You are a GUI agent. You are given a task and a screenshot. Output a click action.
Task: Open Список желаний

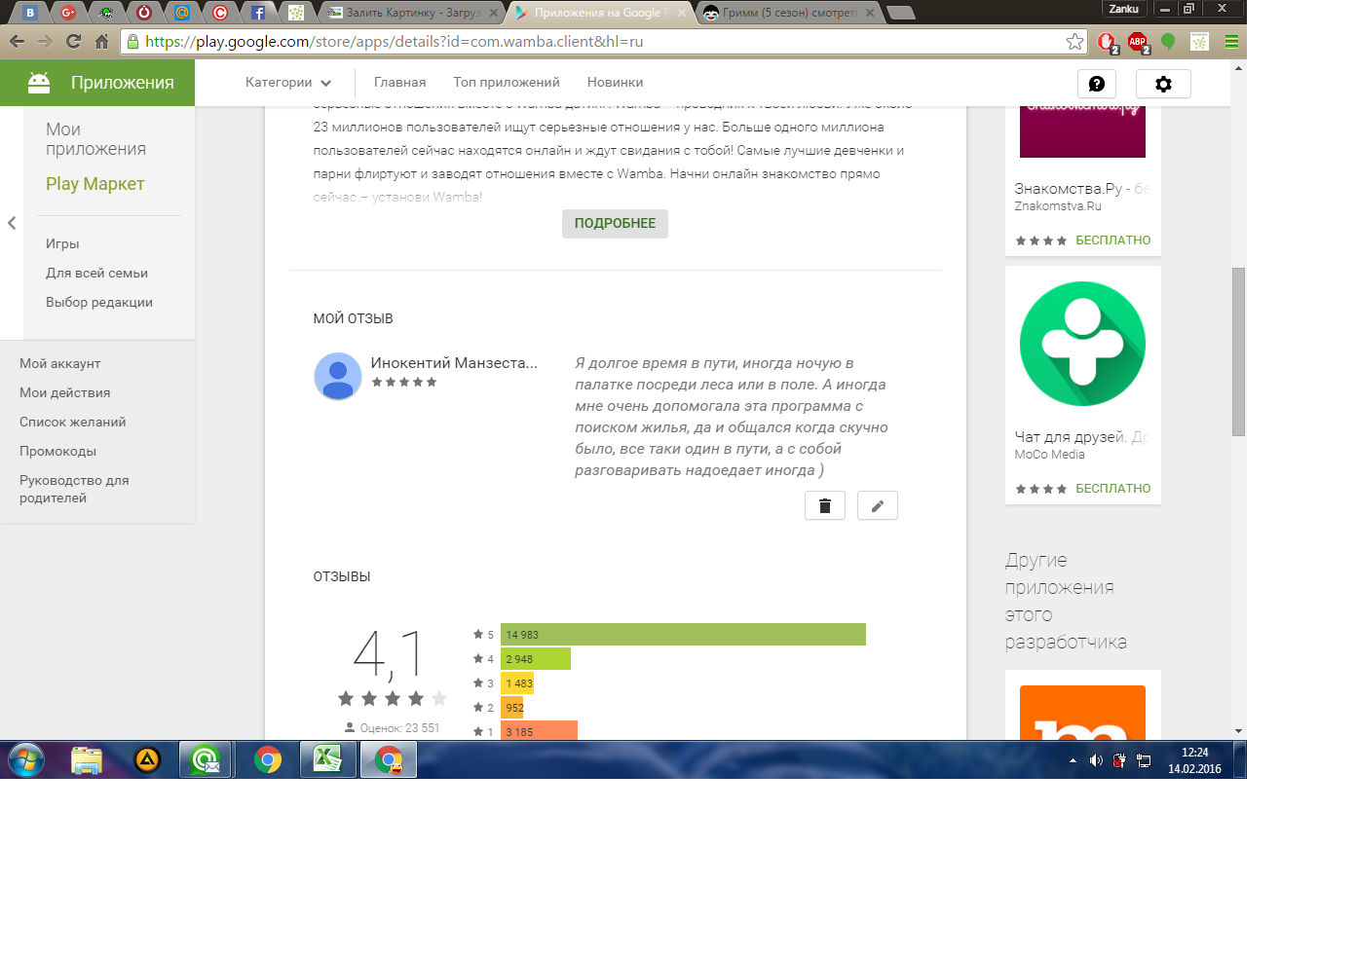73,423
